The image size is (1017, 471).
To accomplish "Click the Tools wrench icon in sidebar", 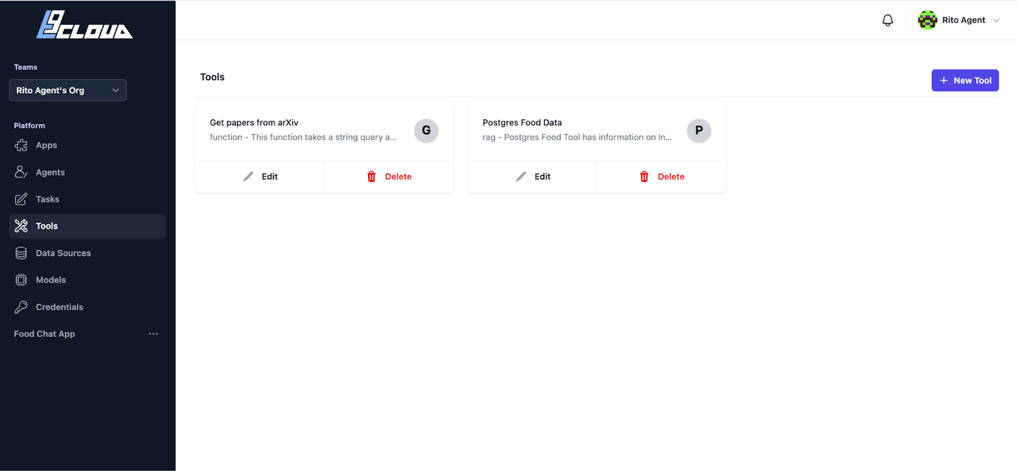I will (x=21, y=226).
